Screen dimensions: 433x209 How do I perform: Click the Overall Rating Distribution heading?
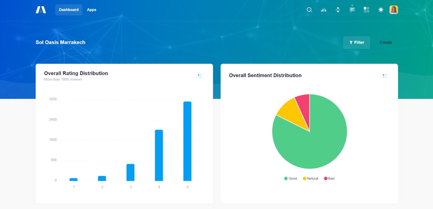click(x=76, y=73)
